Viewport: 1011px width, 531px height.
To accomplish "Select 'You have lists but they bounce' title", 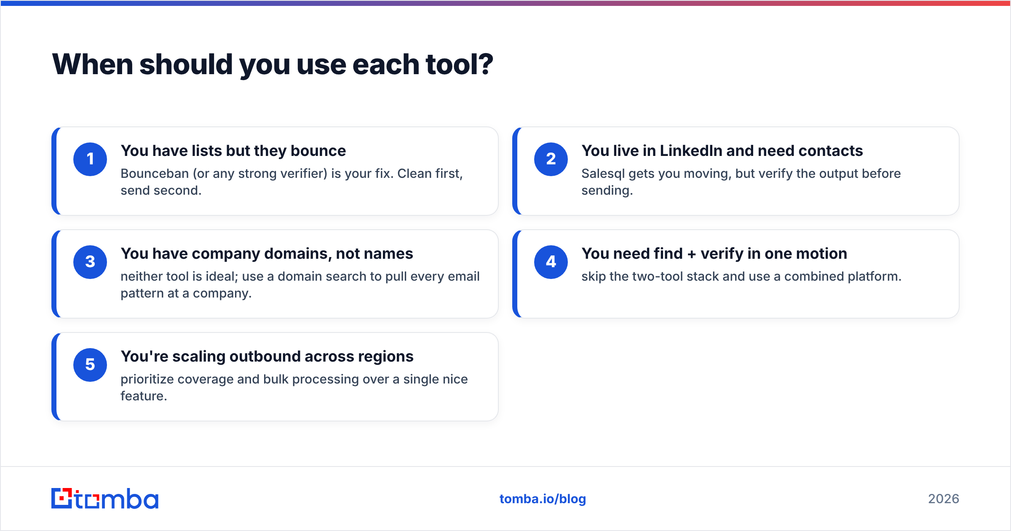I will click(x=233, y=151).
